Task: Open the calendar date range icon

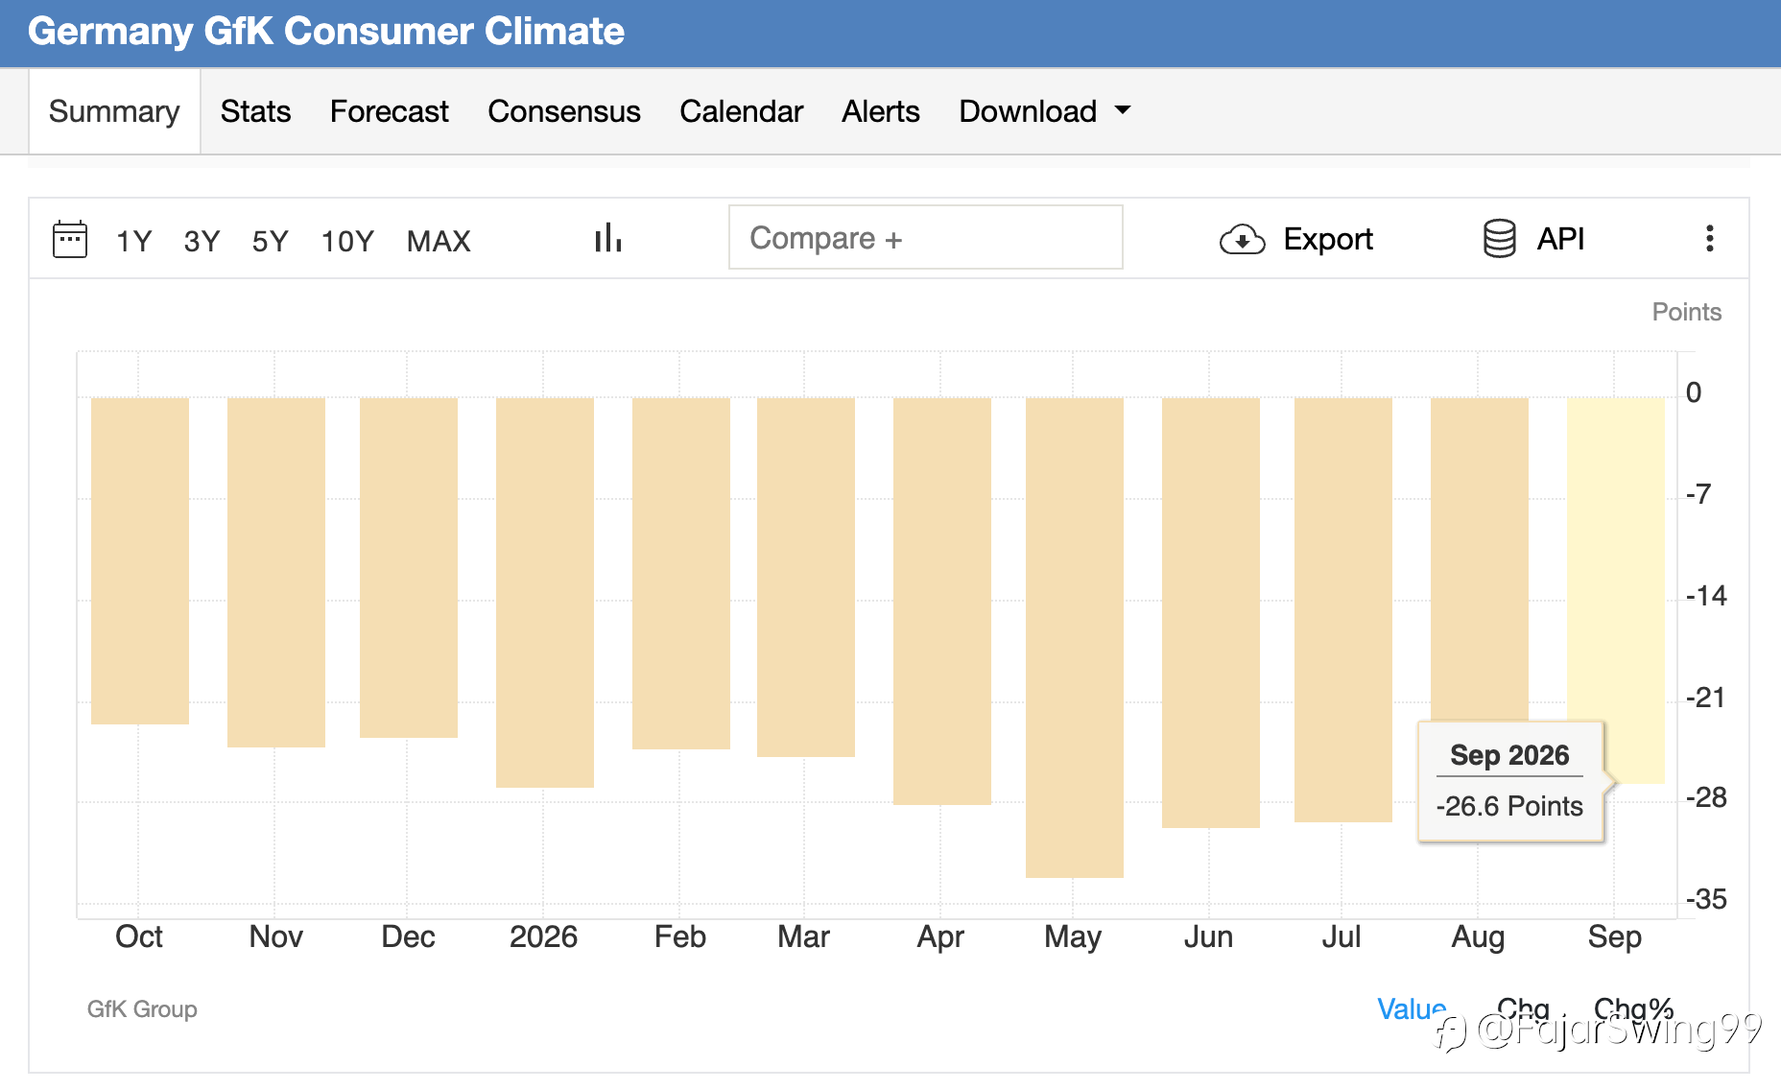Action: [x=69, y=239]
